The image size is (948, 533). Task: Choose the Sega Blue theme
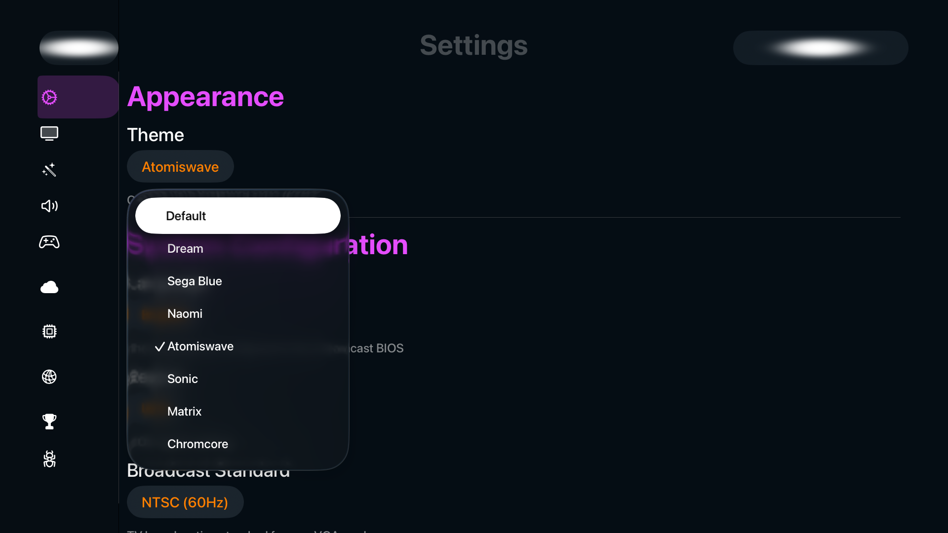pyautogui.click(x=195, y=281)
